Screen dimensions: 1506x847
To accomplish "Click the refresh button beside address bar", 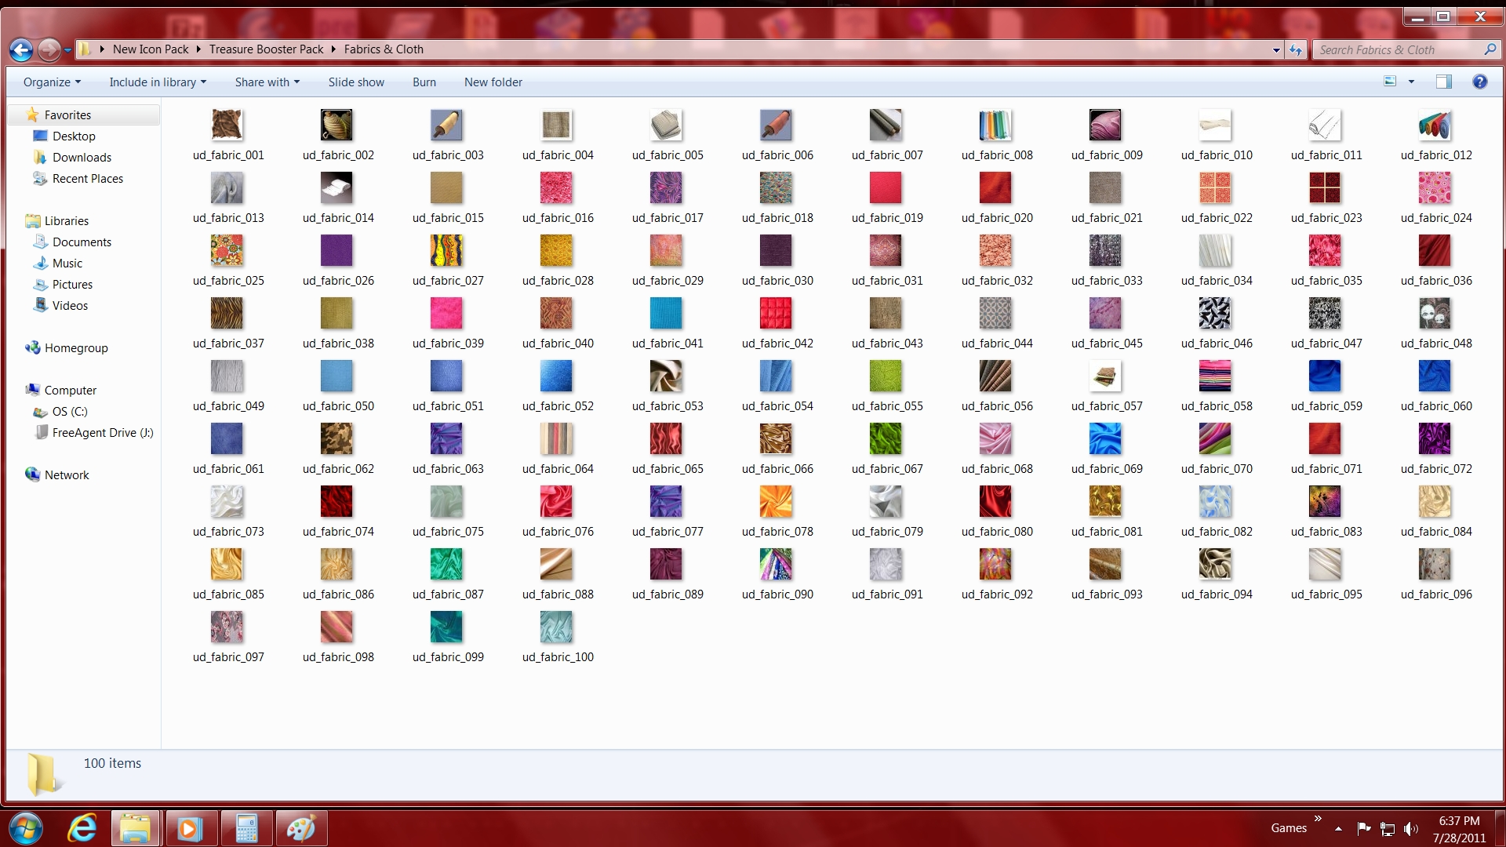I will pos(1296,49).
